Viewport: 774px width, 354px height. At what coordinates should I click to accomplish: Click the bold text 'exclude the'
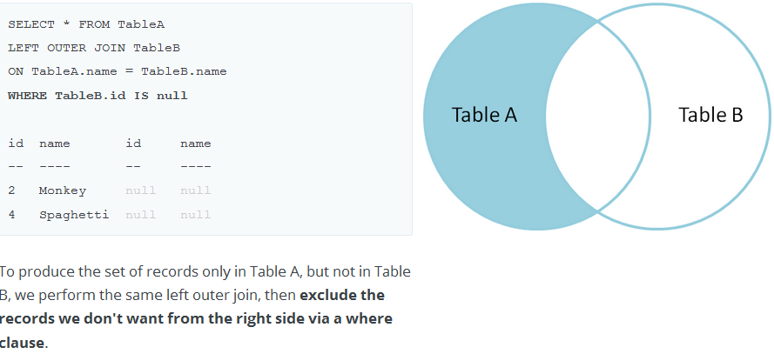coord(342,296)
